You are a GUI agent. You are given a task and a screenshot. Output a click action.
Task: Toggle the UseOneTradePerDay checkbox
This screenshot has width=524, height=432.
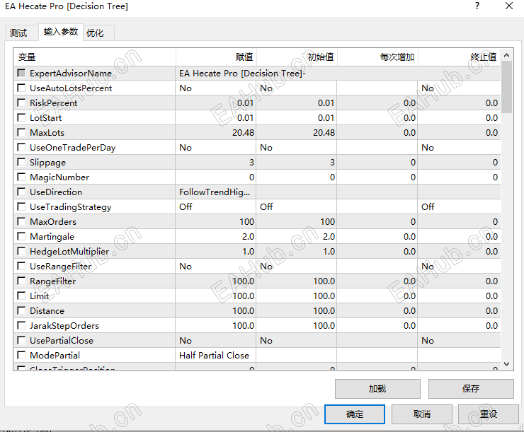(21, 148)
